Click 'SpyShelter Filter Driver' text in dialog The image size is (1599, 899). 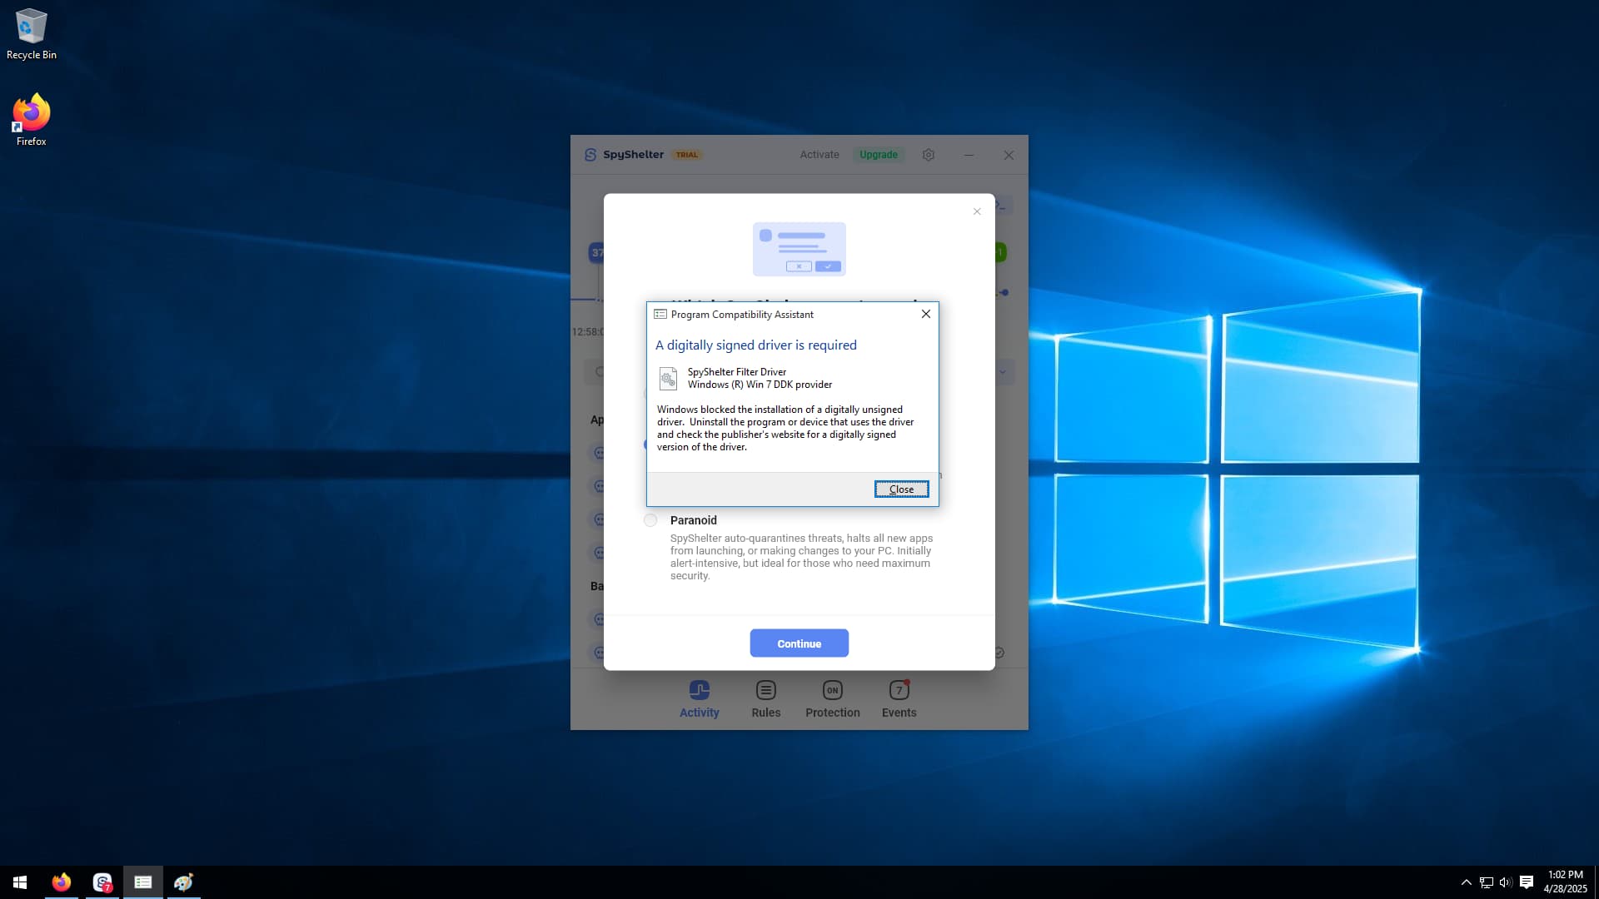pos(736,372)
